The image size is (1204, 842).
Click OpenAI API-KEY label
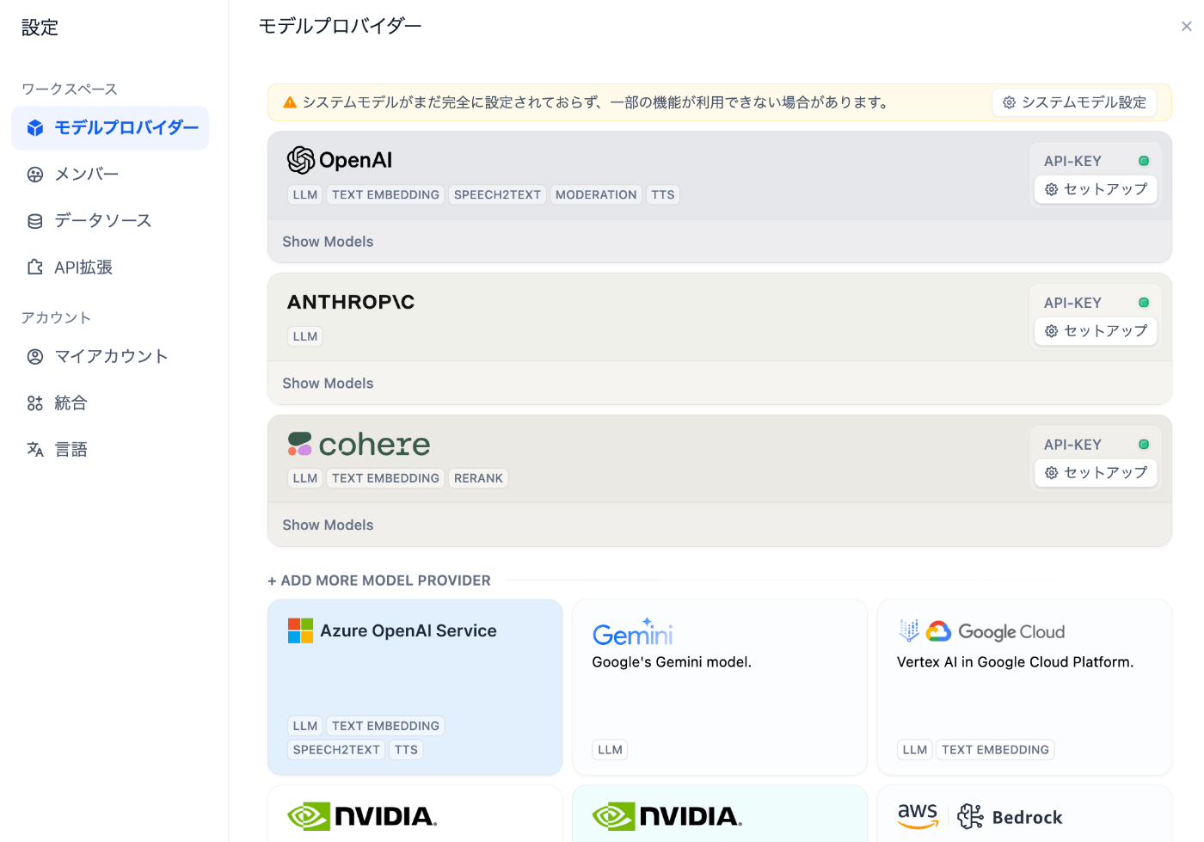tap(1072, 161)
